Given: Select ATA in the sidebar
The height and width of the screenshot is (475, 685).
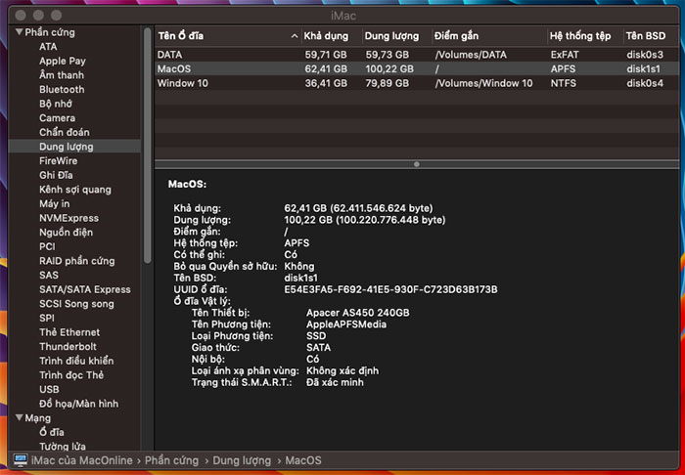Looking at the screenshot, I should (x=48, y=47).
